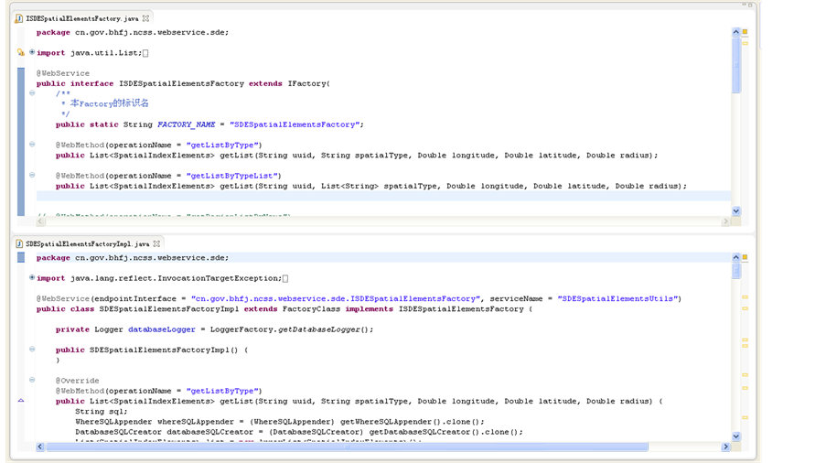Click the orange warning marker atop top editor overview ruler
The height and width of the screenshot is (463, 826).
pyautogui.click(x=745, y=32)
